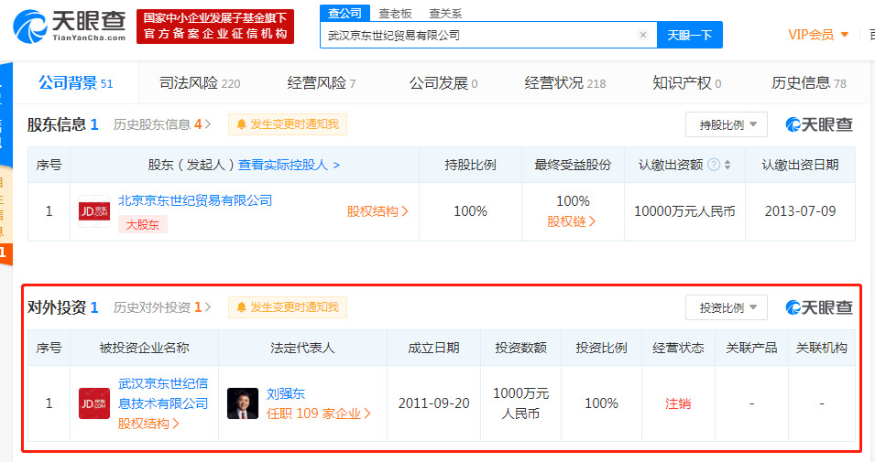
Task: Open 股权链 under 最终受益股份
Action: click(572, 221)
